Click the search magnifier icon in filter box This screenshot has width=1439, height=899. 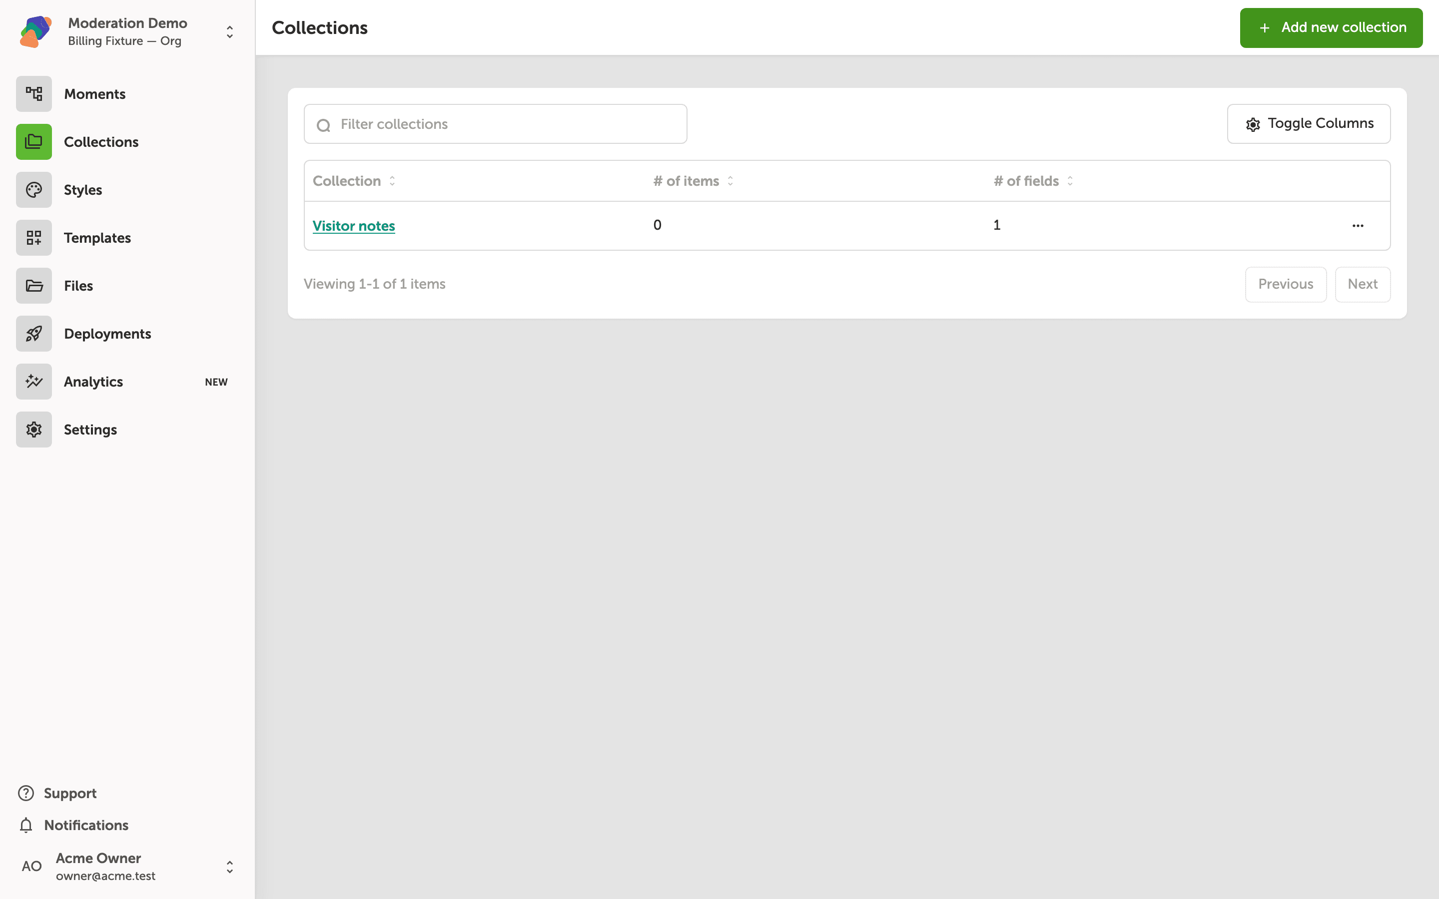tap(323, 125)
